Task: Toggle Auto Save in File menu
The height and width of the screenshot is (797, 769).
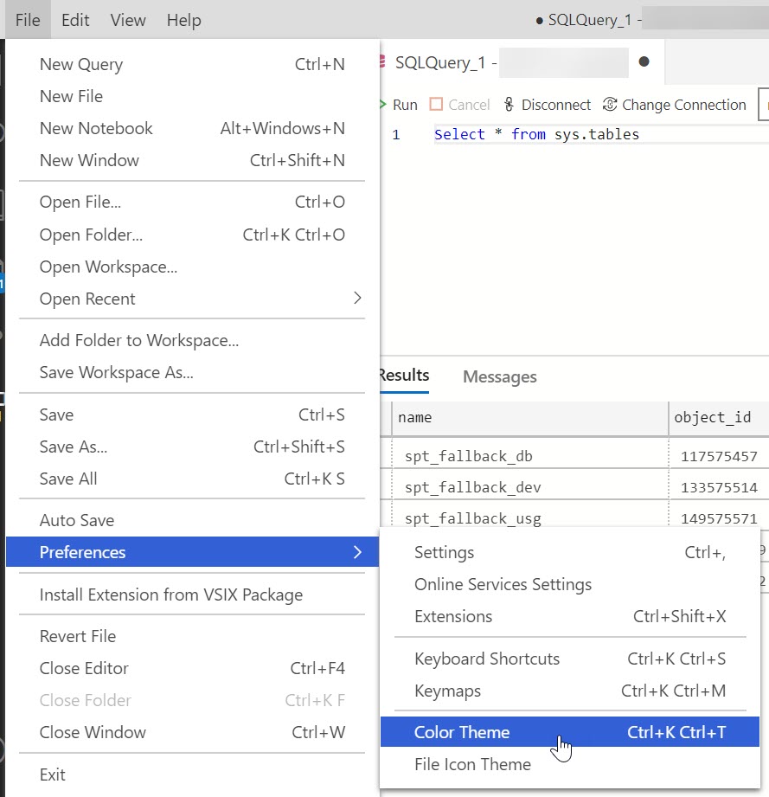Action: point(77,520)
